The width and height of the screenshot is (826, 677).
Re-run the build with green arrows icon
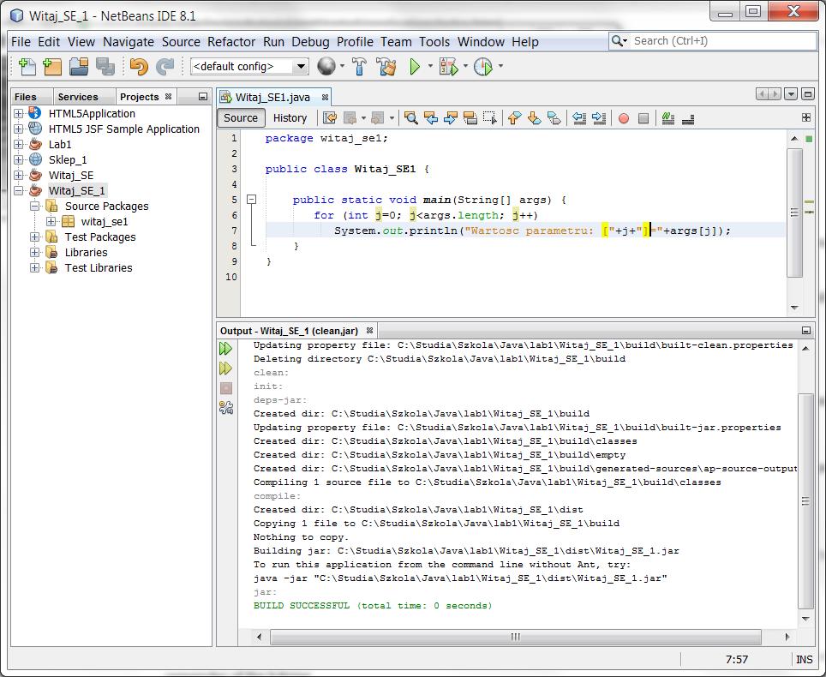coord(225,348)
